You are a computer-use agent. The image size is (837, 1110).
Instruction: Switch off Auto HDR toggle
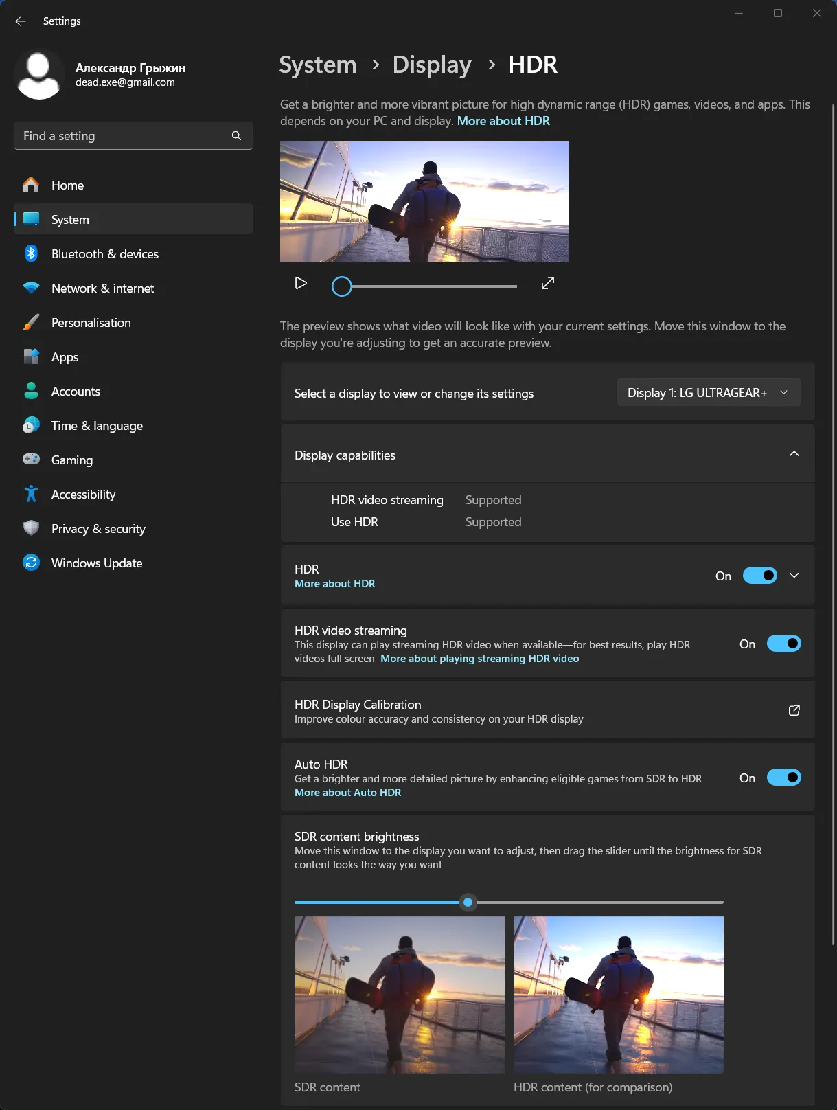(x=783, y=778)
